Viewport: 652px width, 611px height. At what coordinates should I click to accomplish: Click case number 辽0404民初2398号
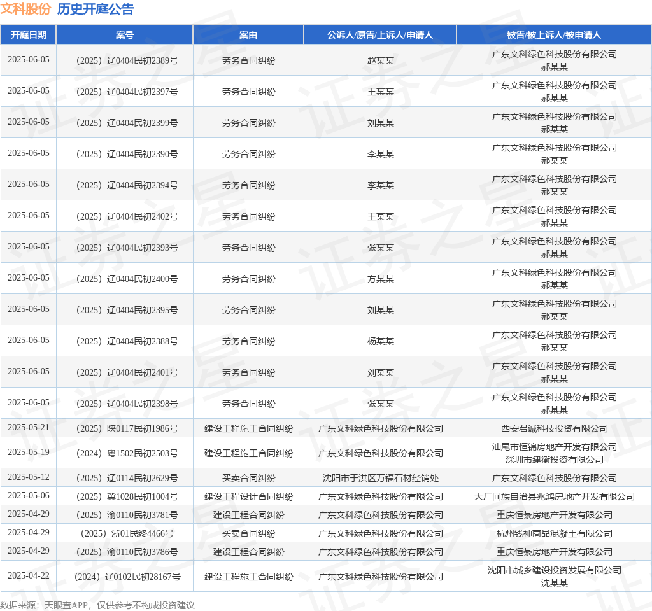[x=127, y=404]
